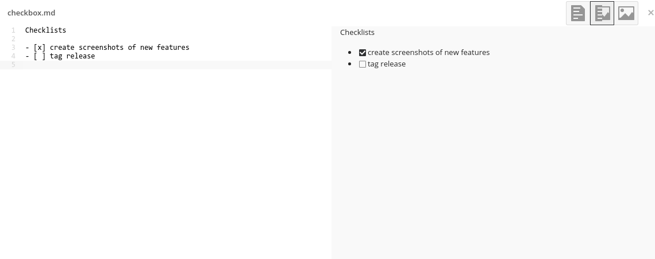Switch to preview-only mode image icon
Screen dimensions: 655x259
[x=626, y=13]
